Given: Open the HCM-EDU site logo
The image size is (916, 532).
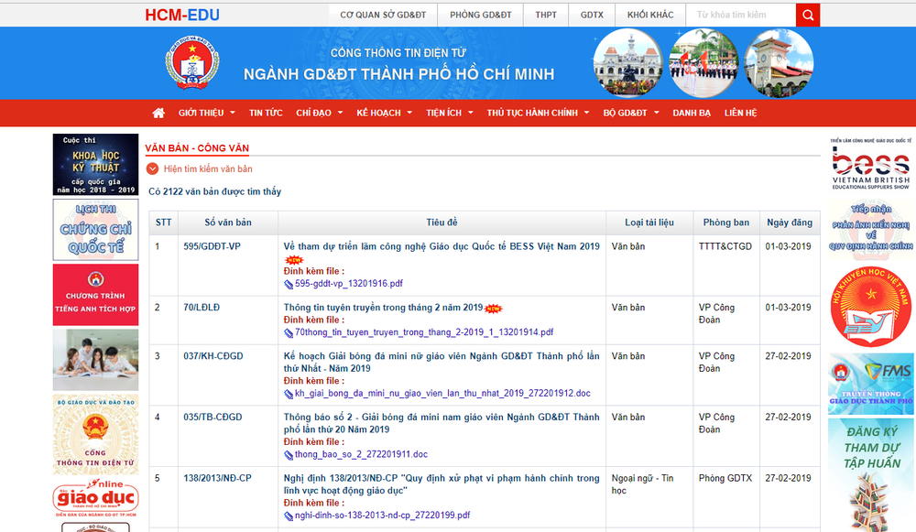Looking at the screenshot, I should pyautogui.click(x=182, y=16).
